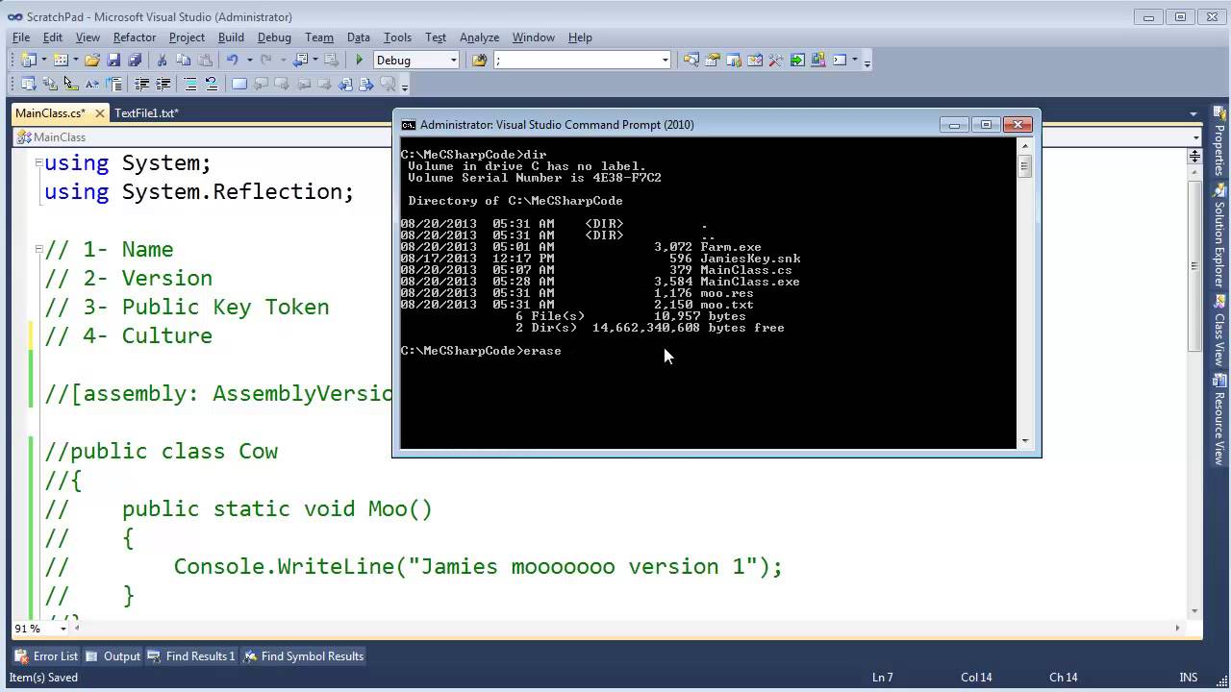
Task: Click the Save All icon
Action: (x=135, y=60)
